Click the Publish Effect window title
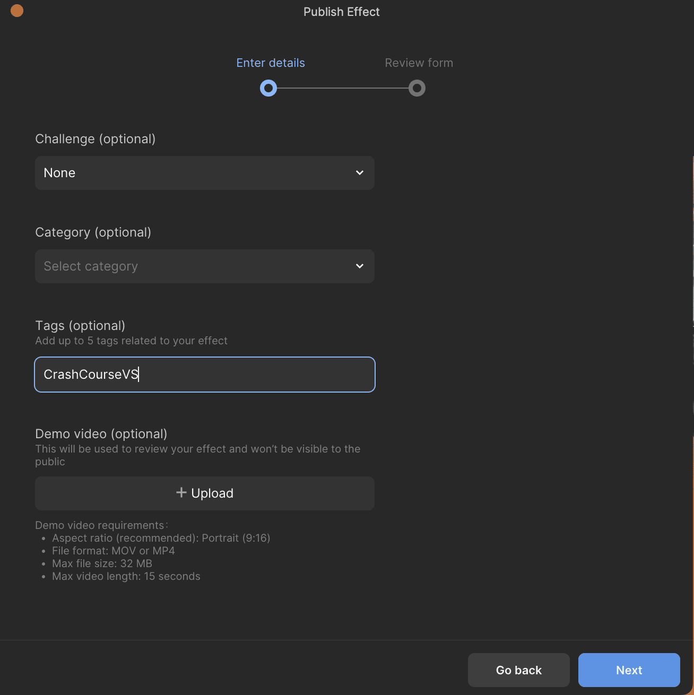 (x=342, y=12)
